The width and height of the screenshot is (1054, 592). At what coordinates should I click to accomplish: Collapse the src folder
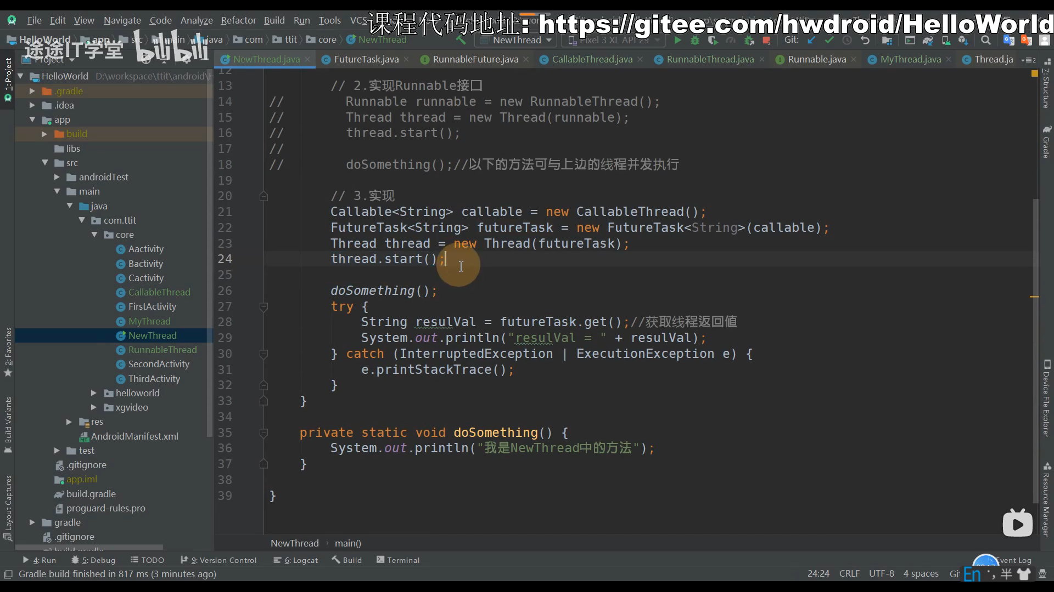(x=44, y=163)
